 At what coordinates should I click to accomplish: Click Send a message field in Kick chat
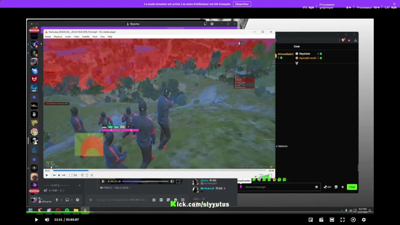click(x=279, y=187)
